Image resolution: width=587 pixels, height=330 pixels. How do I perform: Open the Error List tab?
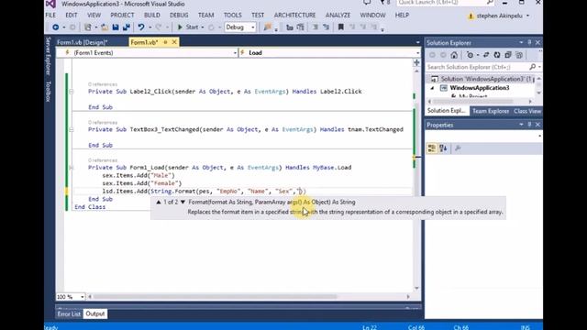point(69,313)
